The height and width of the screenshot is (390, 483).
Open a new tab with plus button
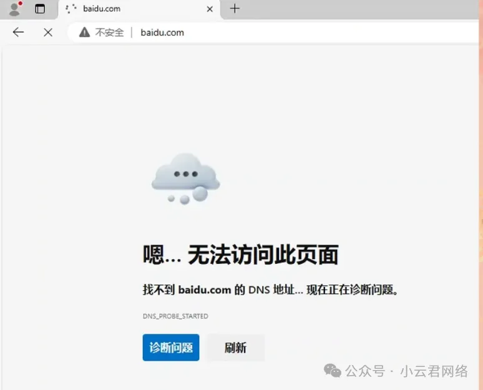pos(235,8)
